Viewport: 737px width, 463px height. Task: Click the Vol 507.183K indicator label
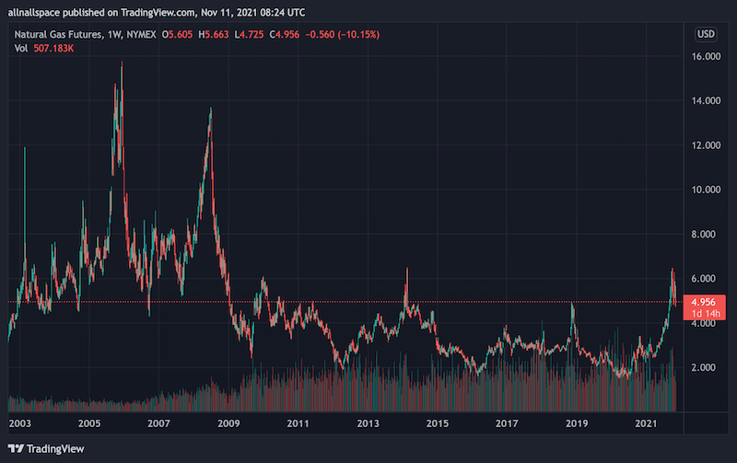[44, 49]
